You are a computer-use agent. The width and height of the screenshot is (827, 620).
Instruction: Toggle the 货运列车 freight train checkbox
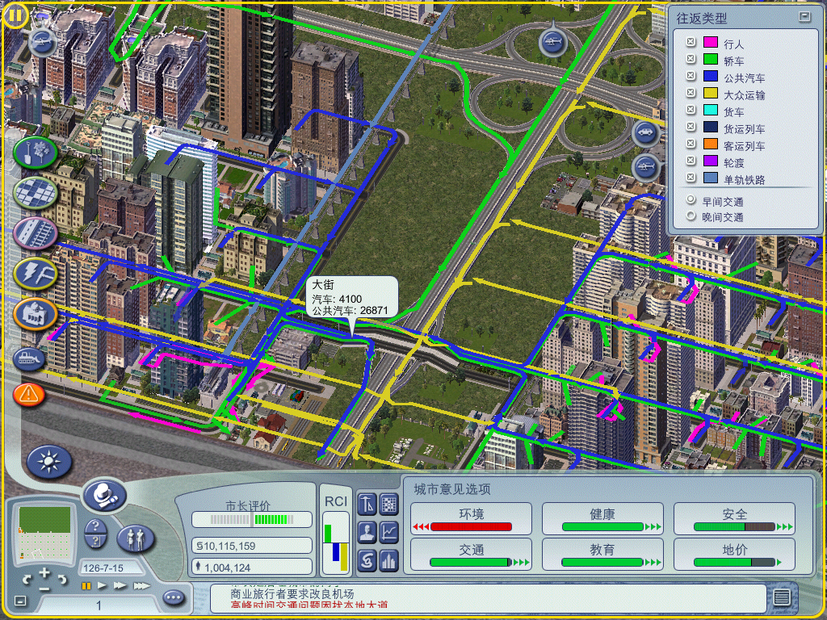coord(691,126)
